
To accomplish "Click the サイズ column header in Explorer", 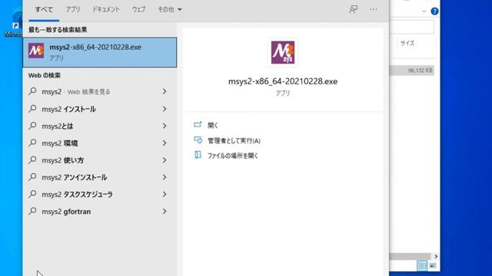I will tap(407, 44).
